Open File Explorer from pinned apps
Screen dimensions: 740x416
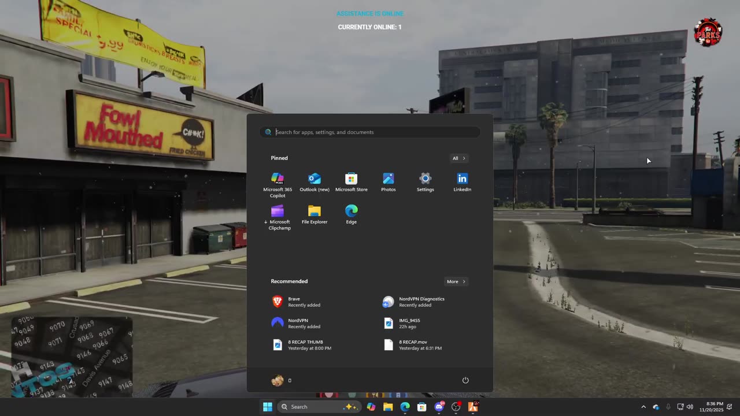[x=314, y=214]
